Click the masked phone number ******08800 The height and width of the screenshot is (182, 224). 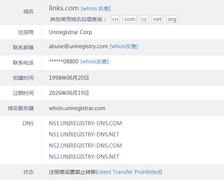(x=64, y=62)
